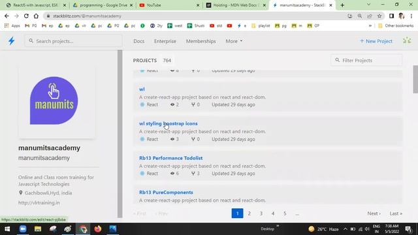This screenshot has width=418, height=235.
Task: Switch to the ReactJS with Javascript tab
Action: (x=36, y=5)
